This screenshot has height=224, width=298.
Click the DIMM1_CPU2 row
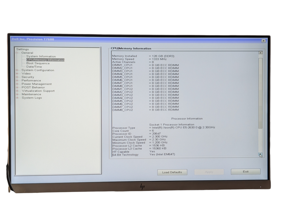tap(145, 89)
